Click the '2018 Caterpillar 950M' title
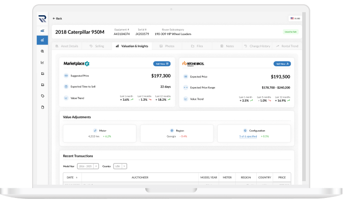This screenshot has height=203, width=345. (x=79, y=32)
